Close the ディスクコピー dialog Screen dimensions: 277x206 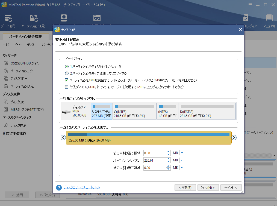240,30
